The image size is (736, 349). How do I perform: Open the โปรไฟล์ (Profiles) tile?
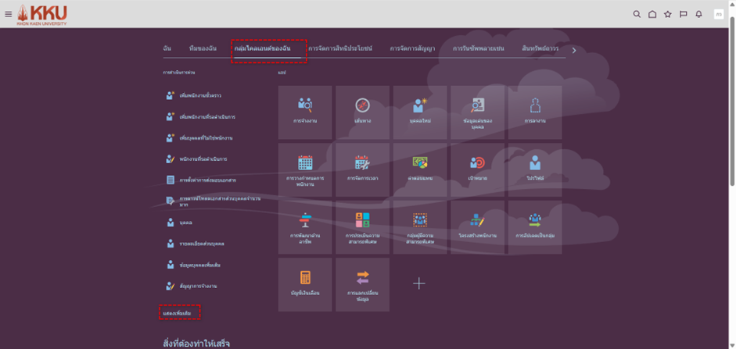click(x=535, y=169)
